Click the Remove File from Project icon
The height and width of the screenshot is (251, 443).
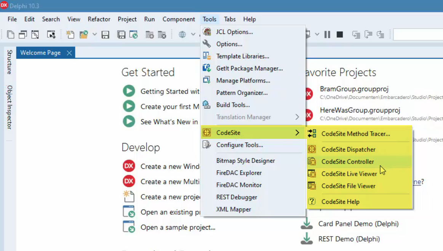click(x=162, y=35)
